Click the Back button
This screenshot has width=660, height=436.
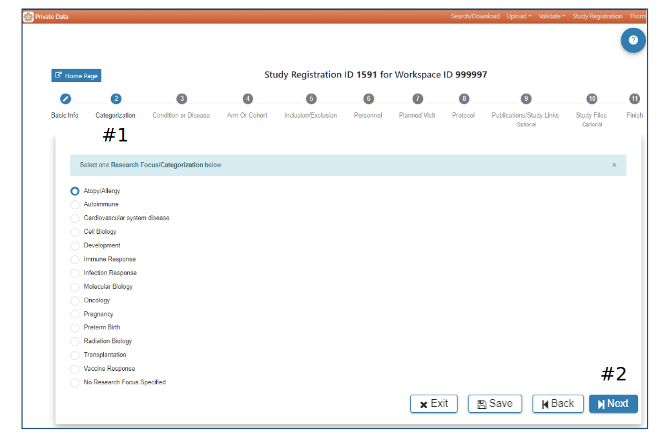[558, 404]
